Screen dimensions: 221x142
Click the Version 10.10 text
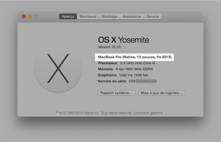point(109,47)
